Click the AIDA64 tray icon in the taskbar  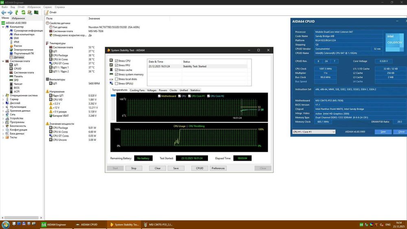(361, 225)
